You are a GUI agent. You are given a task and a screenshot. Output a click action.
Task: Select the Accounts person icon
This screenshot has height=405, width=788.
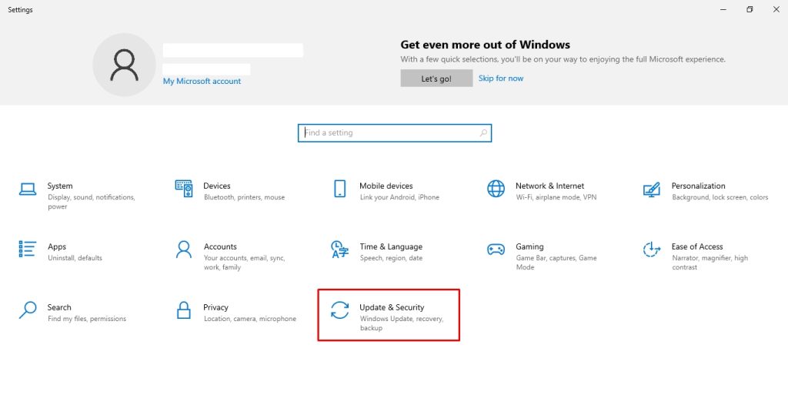coord(184,249)
